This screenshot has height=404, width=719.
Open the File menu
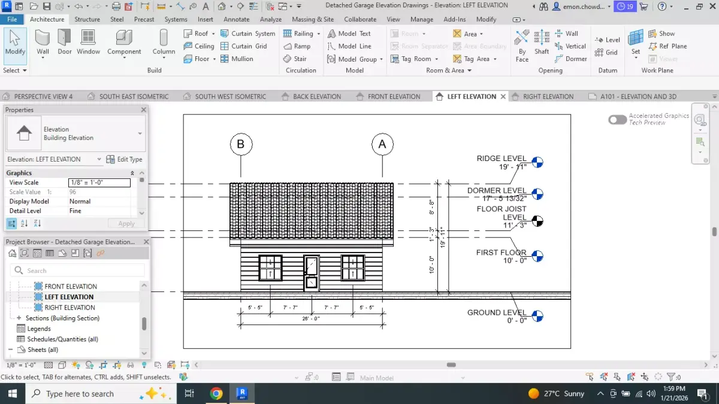(12, 19)
